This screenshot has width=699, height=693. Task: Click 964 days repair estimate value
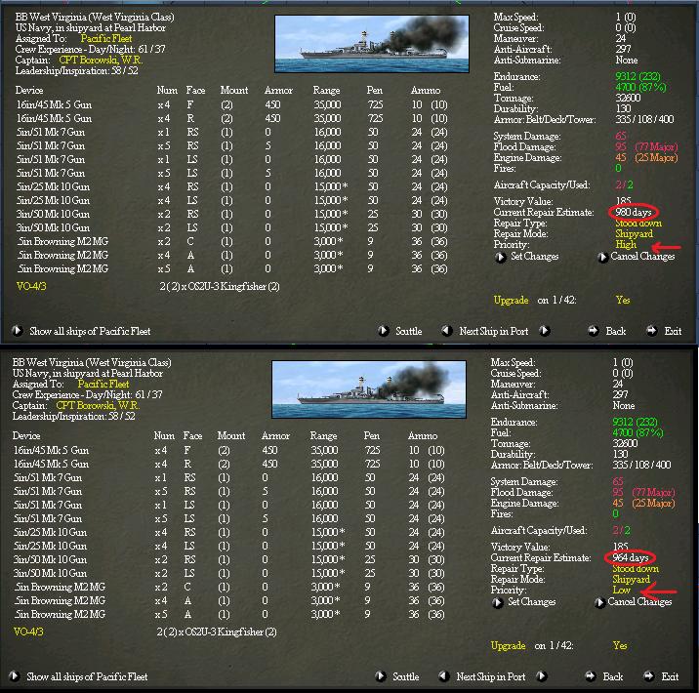(x=631, y=557)
